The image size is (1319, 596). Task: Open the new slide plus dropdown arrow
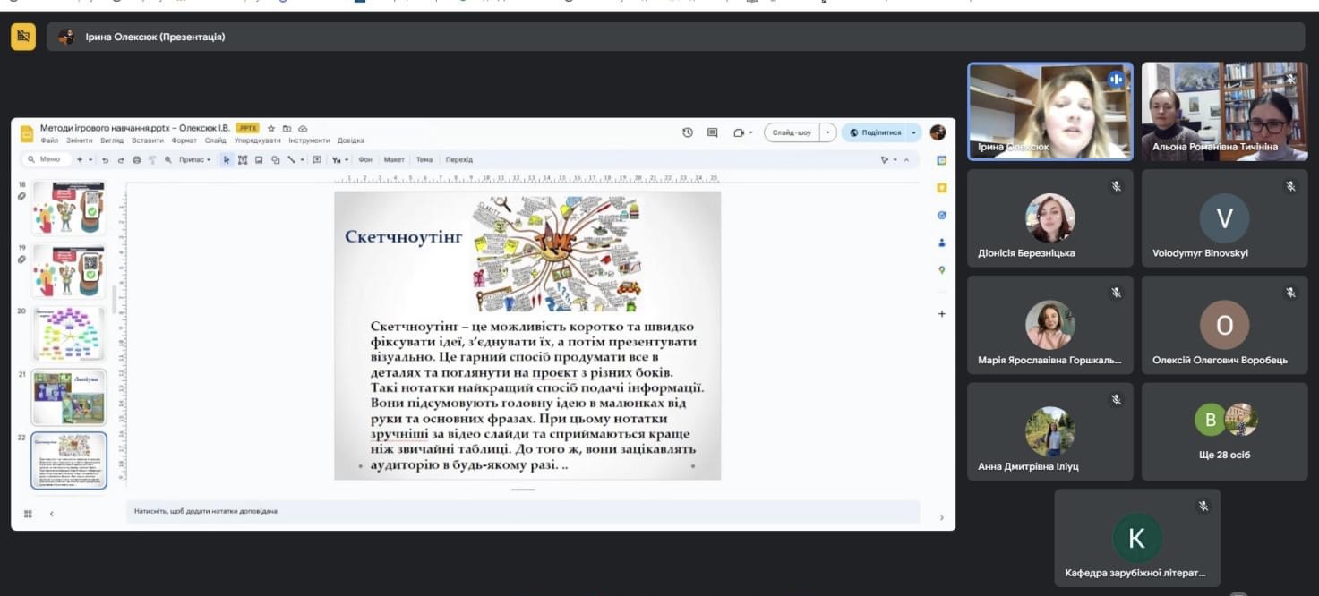pyautogui.click(x=90, y=160)
